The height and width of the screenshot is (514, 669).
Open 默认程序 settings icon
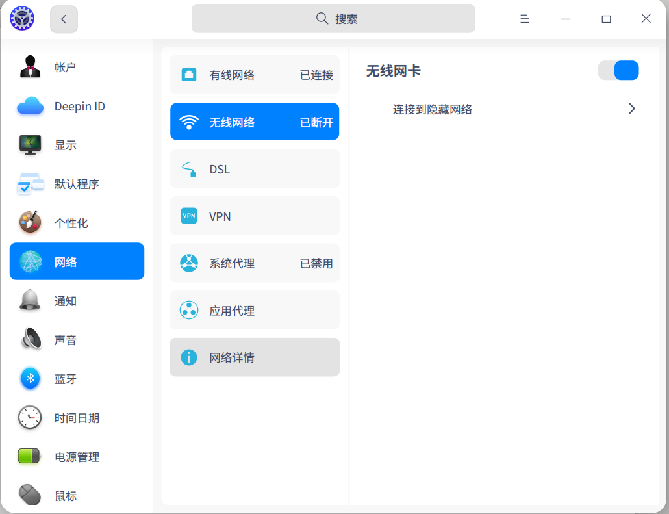tap(30, 184)
